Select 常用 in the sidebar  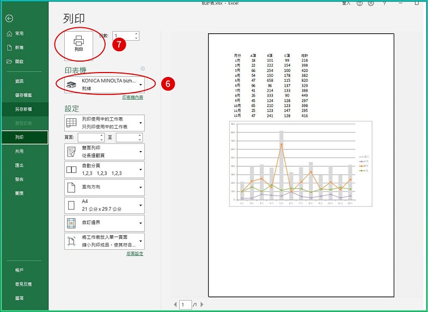(25, 33)
